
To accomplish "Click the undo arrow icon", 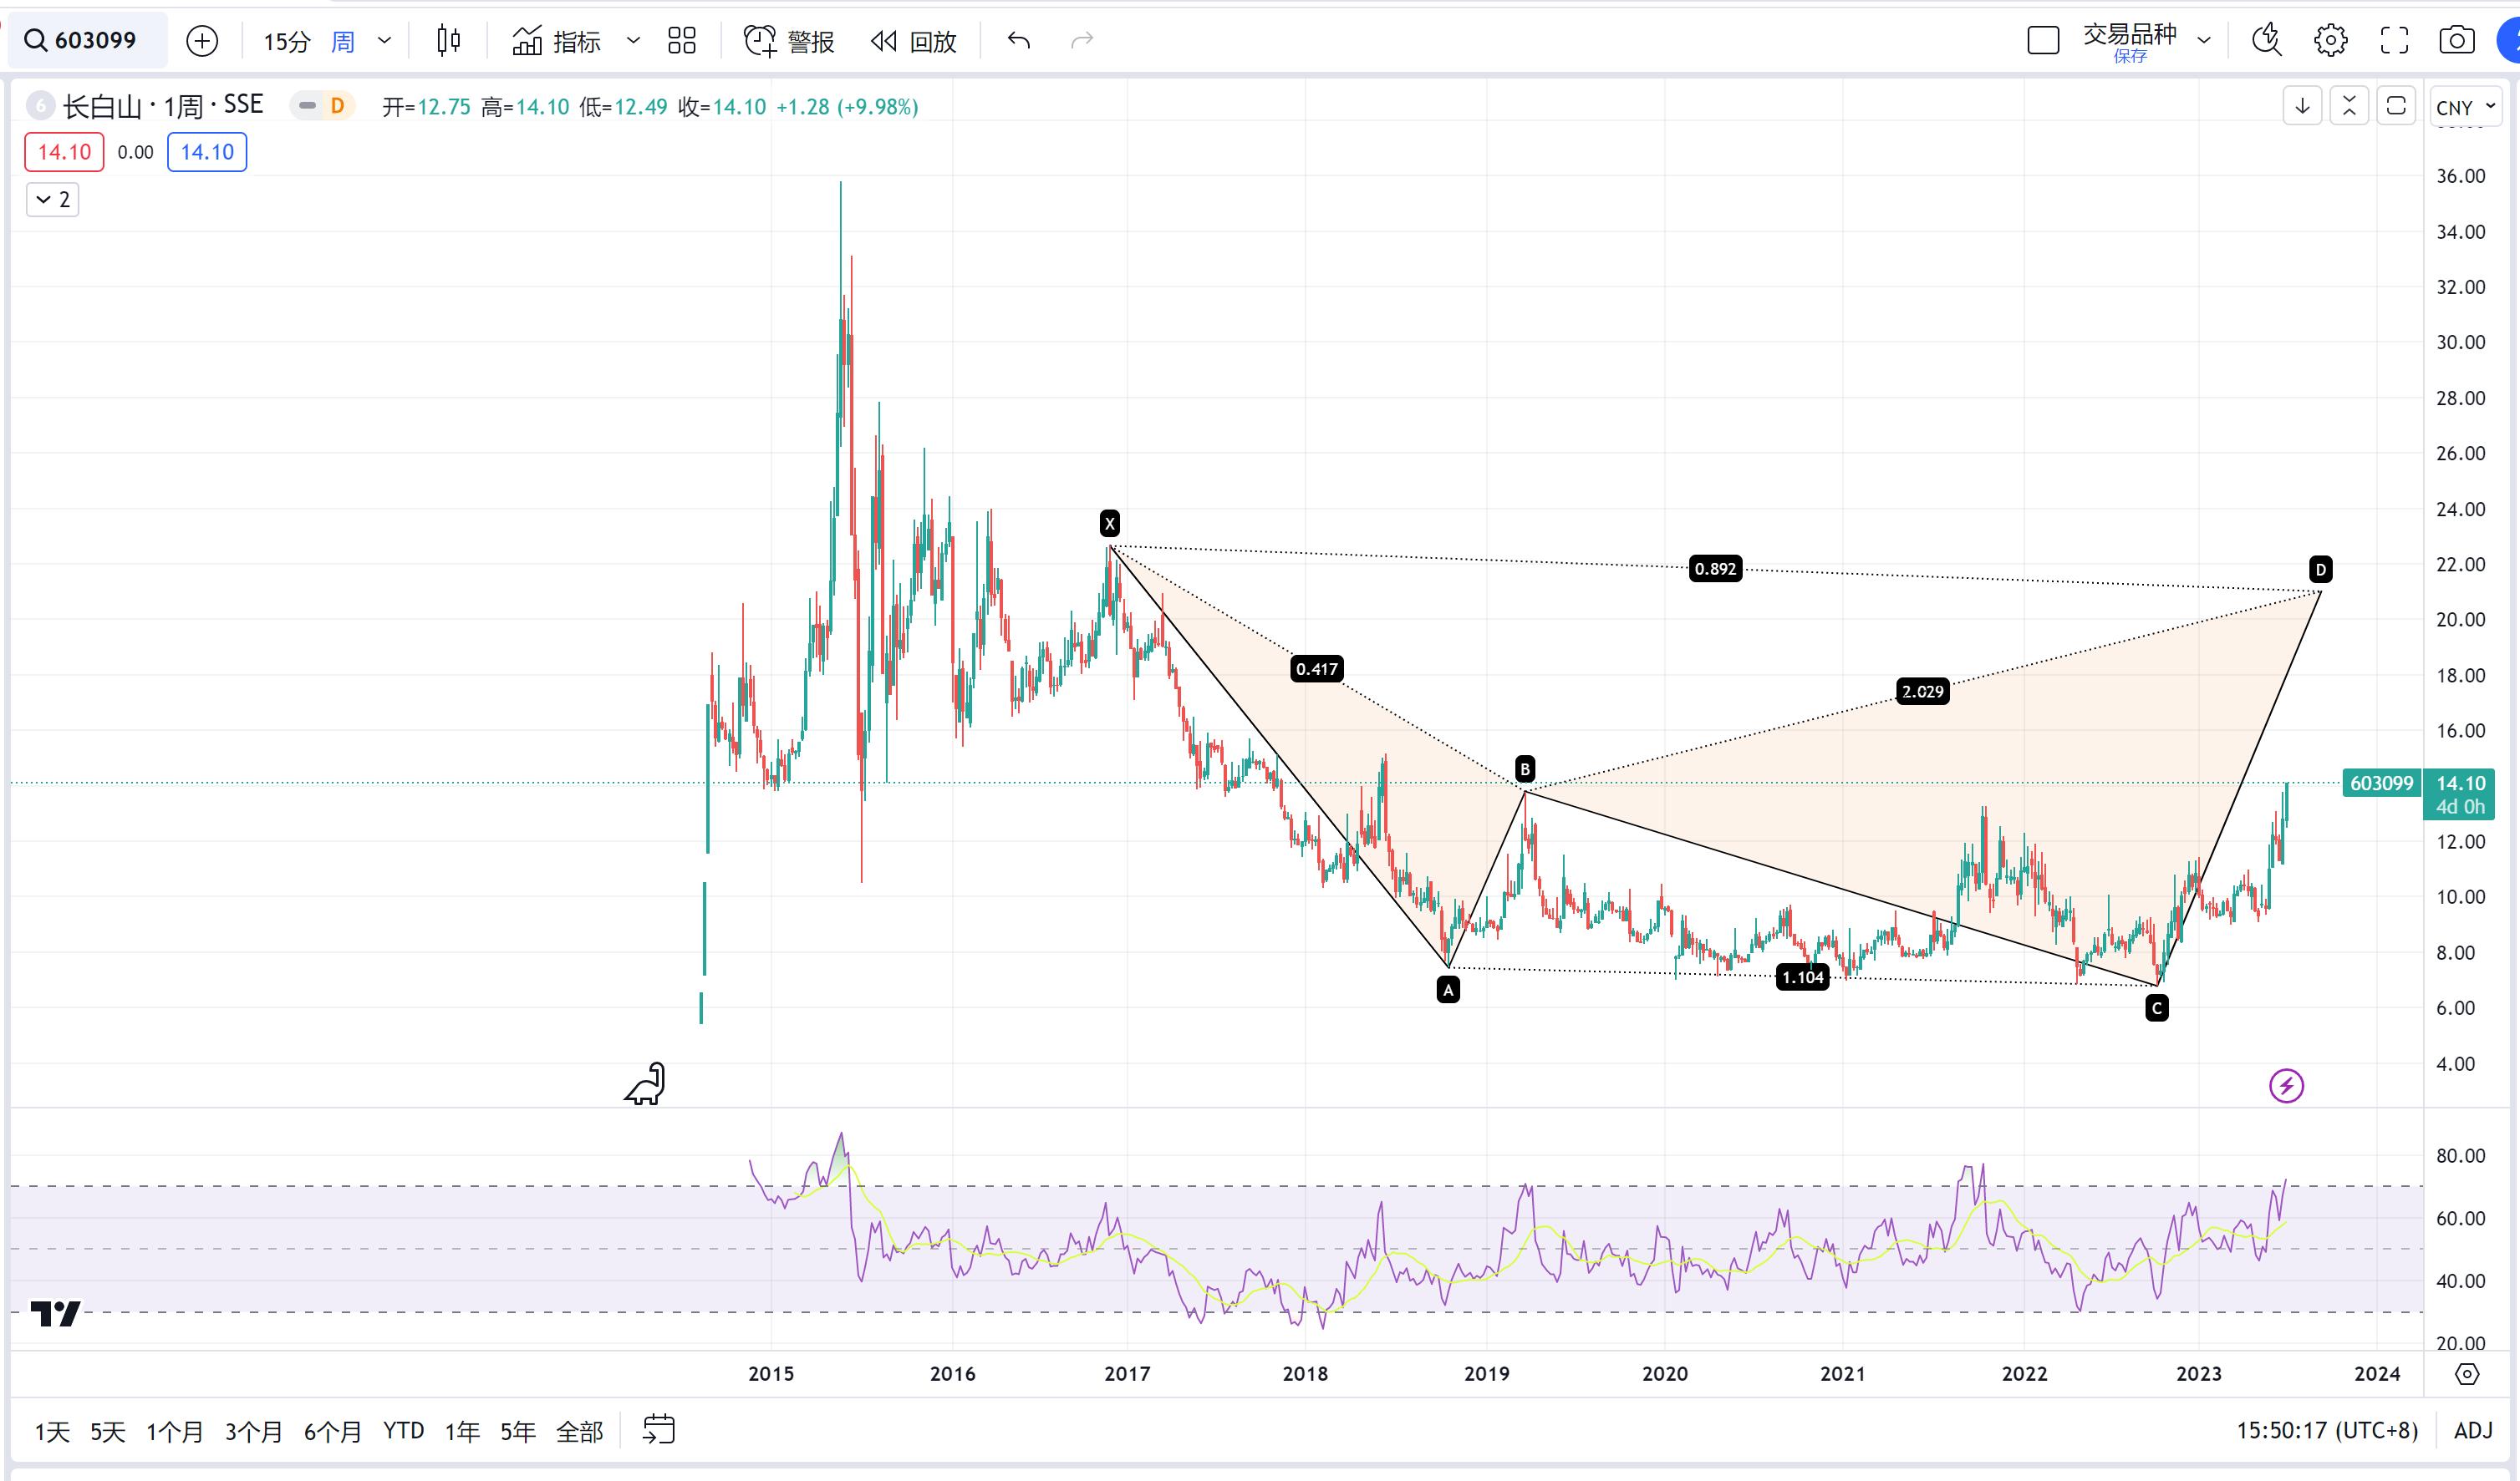I will point(1019,41).
